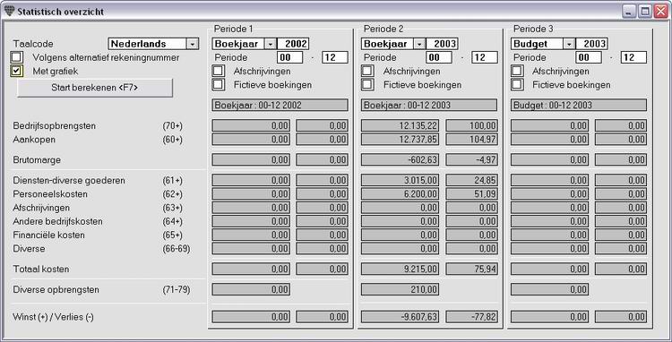
Task: Click Totaal kosten value 9.215,00
Action: 400,269
